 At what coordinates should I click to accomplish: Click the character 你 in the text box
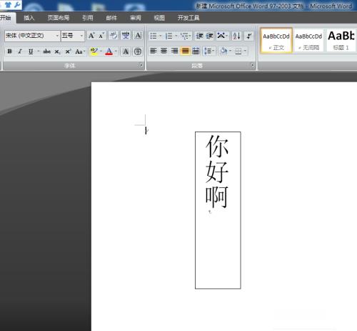point(217,146)
